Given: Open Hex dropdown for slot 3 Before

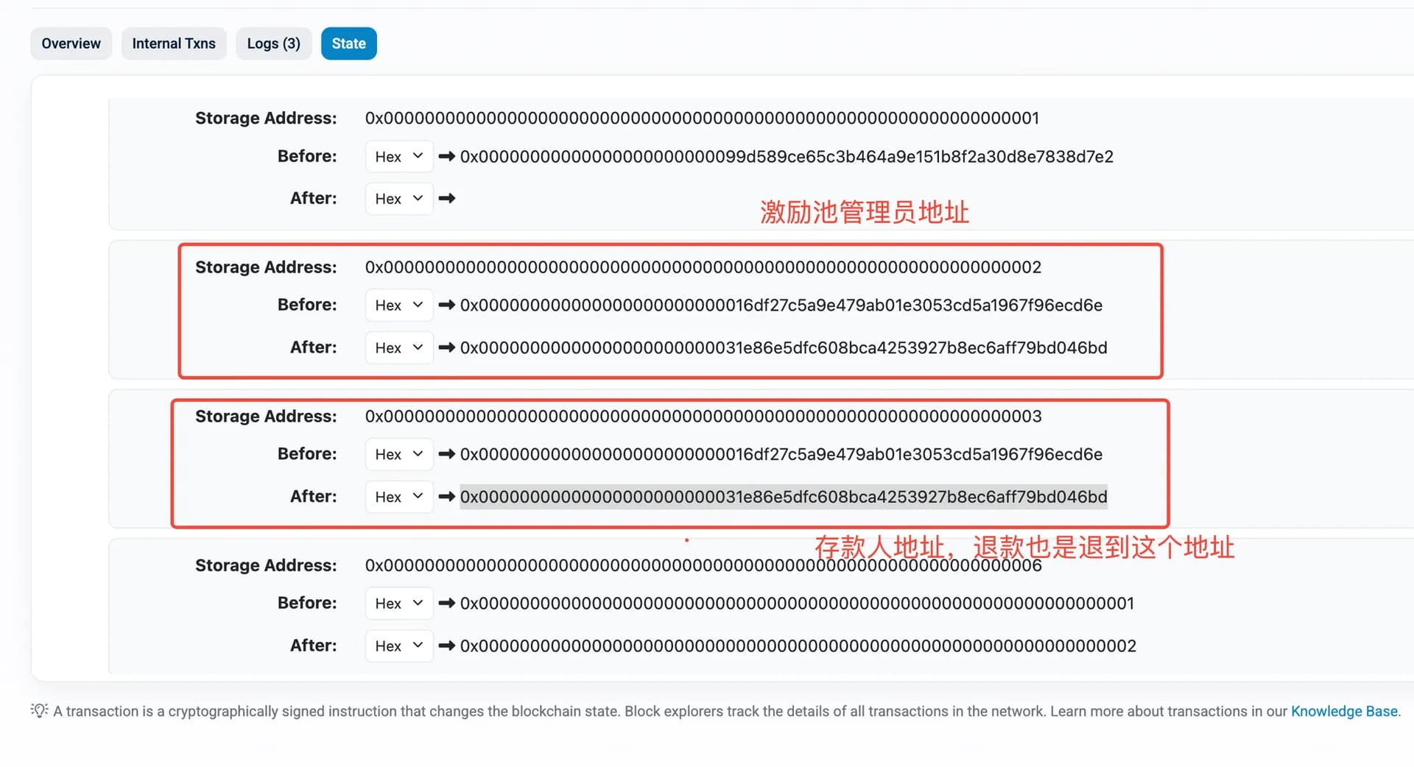Looking at the screenshot, I should (399, 454).
